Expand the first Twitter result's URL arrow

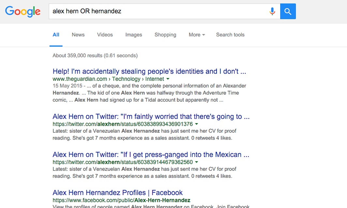point(197,124)
